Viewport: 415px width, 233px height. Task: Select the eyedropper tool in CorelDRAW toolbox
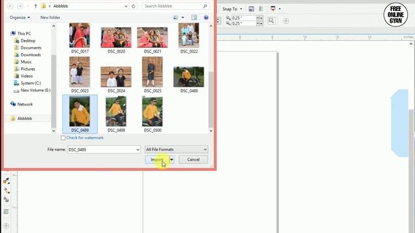6,181
